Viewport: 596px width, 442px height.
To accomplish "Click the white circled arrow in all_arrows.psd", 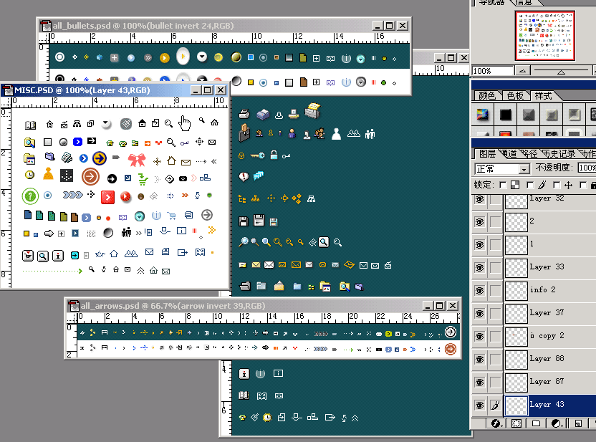I will 451,332.
